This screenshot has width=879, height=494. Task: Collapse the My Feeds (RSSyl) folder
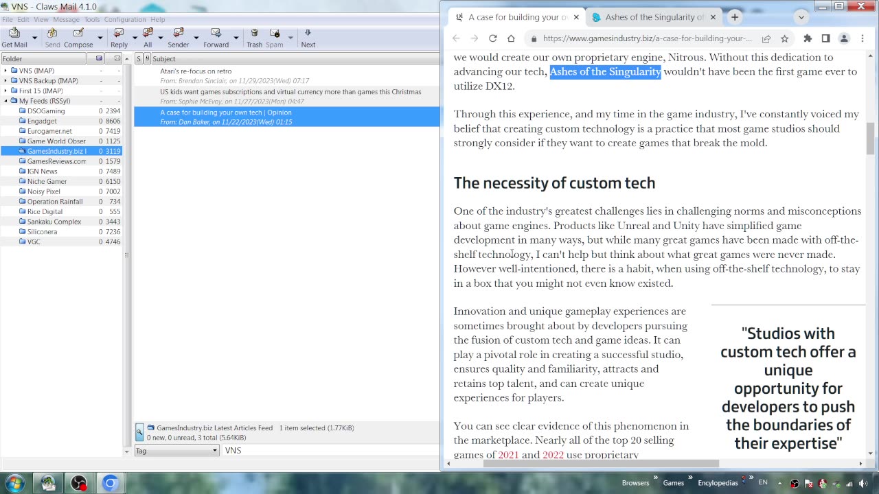(x=5, y=101)
